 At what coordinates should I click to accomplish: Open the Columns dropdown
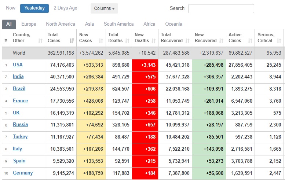point(104,8)
